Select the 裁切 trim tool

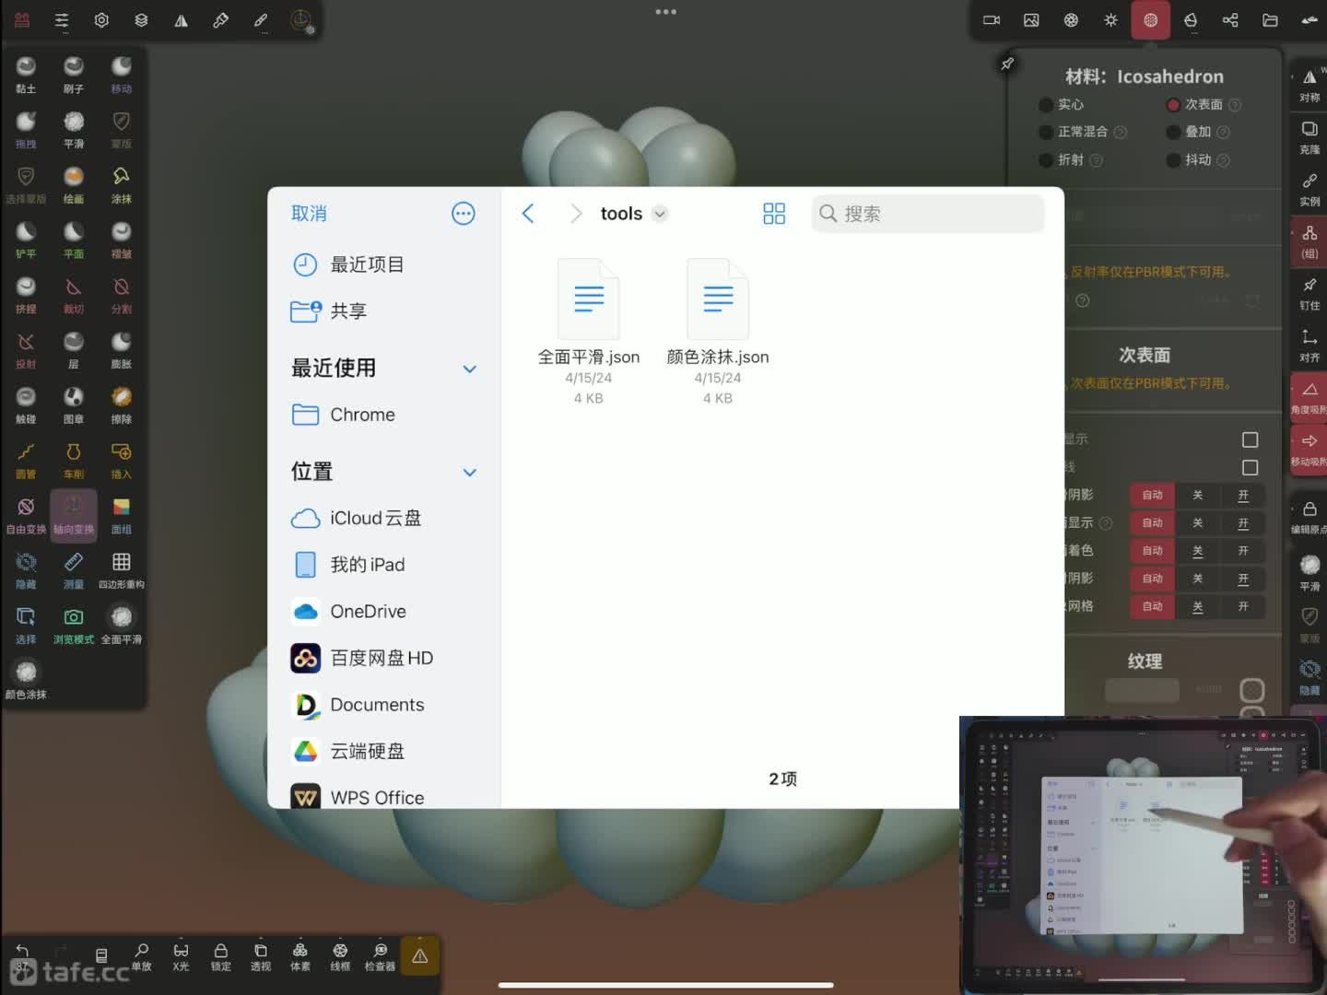74,295
